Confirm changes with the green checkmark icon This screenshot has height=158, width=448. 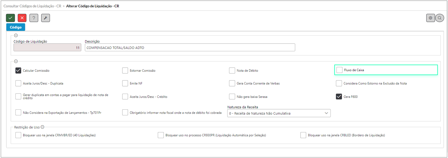[x=11, y=18]
